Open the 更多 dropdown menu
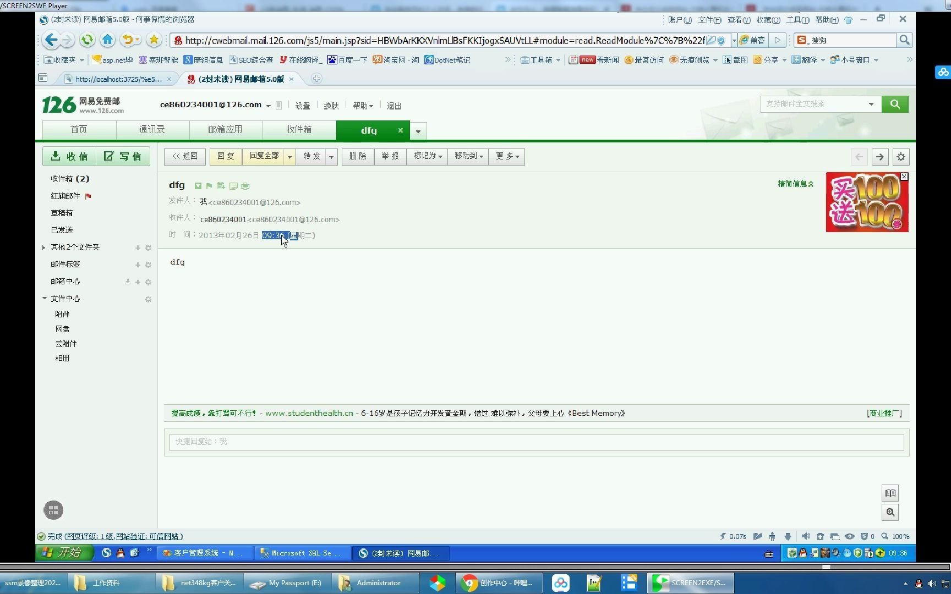Screen dimensions: 951x594 point(507,156)
